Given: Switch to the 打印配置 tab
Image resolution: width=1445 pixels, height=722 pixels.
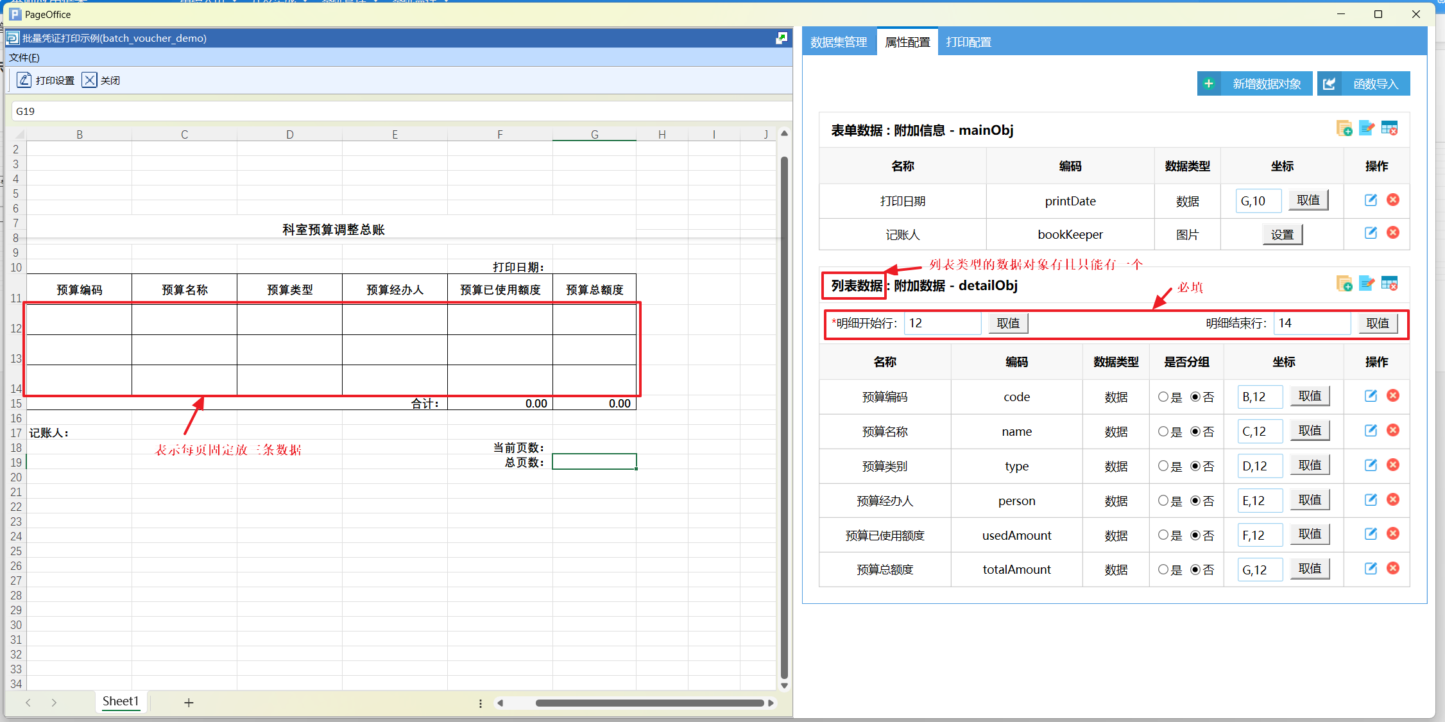Looking at the screenshot, I should [968, 42].
